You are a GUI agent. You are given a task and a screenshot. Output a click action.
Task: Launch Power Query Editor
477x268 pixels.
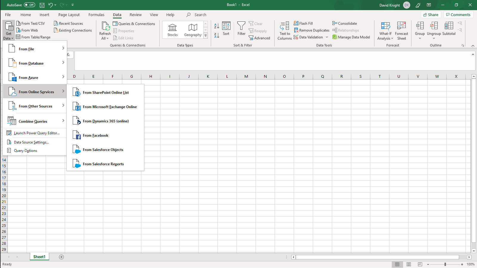pyautogui.click(x=35, y=133)
